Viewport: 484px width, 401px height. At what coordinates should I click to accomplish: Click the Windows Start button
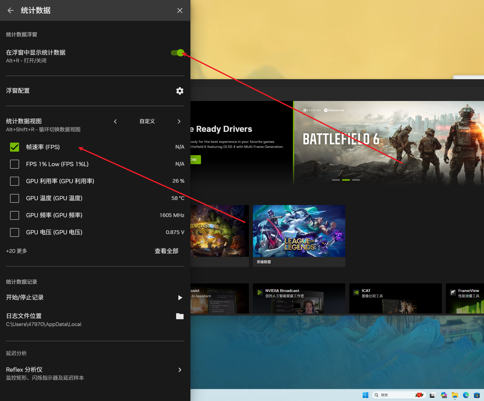[x=365, y=395]
